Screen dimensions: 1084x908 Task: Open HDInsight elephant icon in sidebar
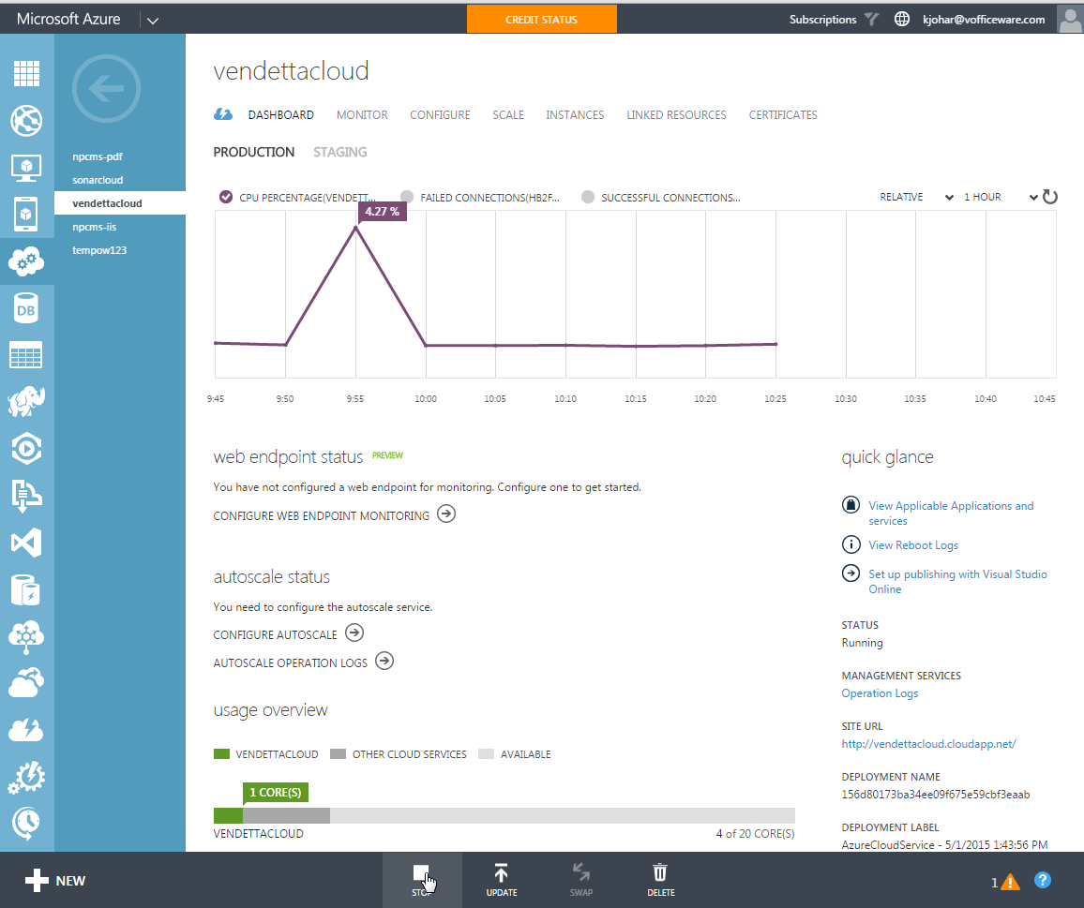click(x=26, y=403)
